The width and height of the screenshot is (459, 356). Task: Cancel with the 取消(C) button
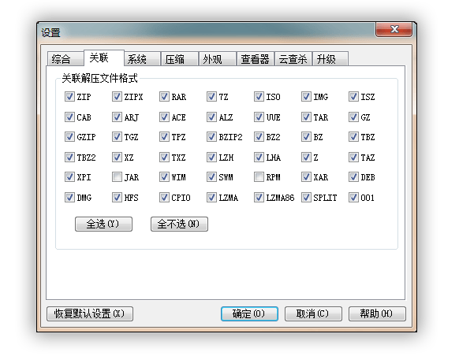(x=313, y=313)
